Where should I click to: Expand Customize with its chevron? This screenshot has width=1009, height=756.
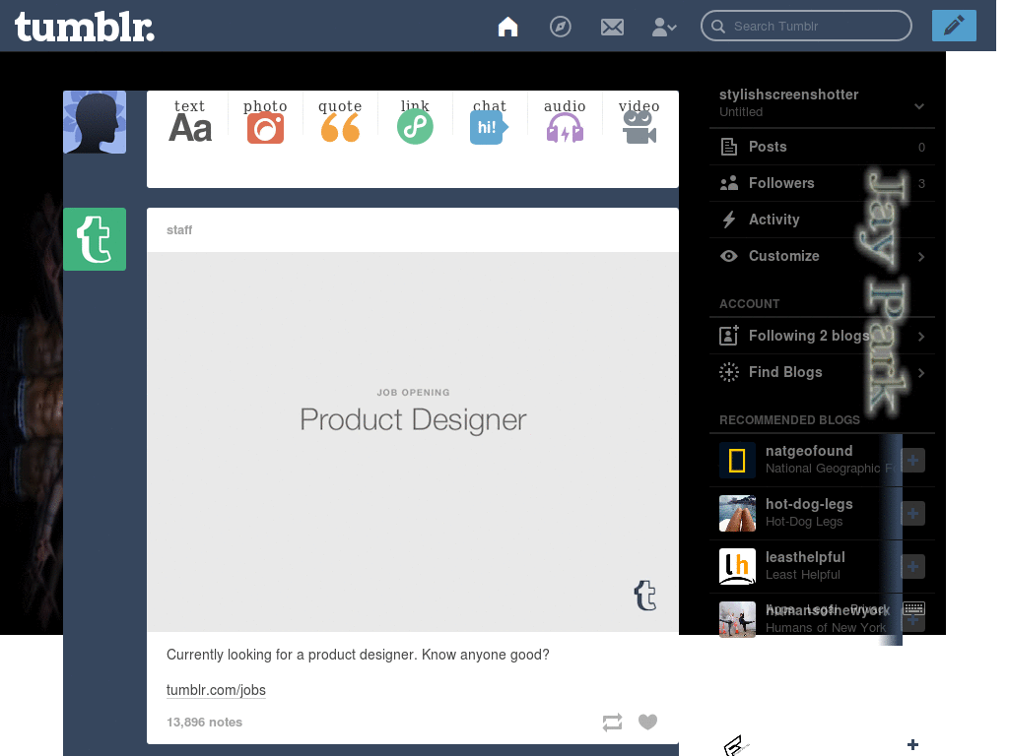tap(921, 257)
